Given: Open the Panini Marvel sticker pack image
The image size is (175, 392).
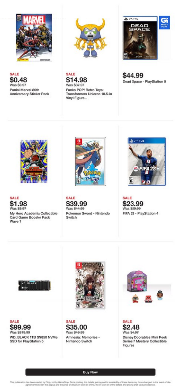Looking at the screenshot, I should (34, 38).
